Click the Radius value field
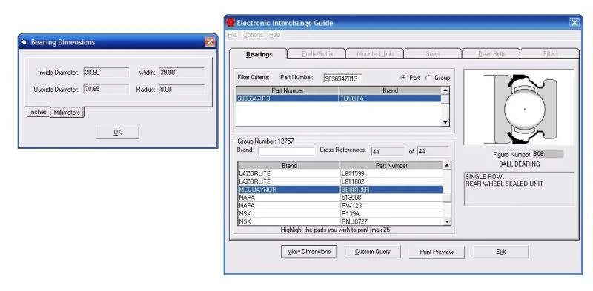 click(182, 89)
